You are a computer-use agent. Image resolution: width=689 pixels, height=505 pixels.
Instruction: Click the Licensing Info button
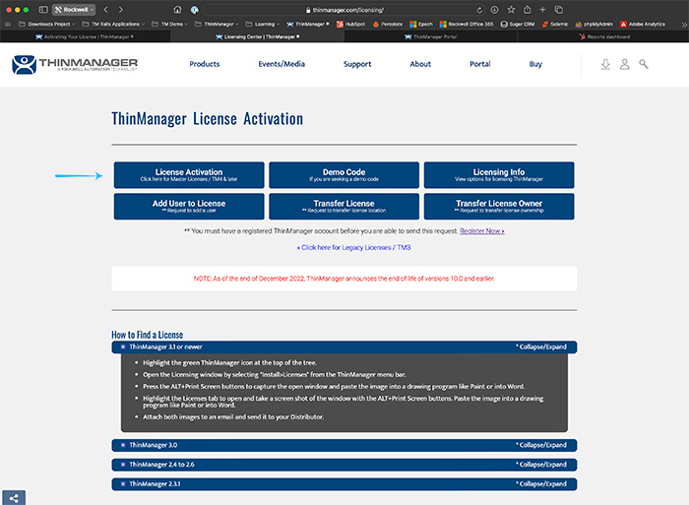pos(499,175)
